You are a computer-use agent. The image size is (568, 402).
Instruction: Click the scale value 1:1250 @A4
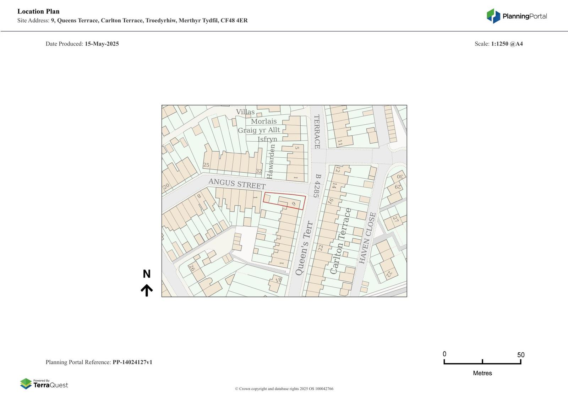click(x=507, y=44)
